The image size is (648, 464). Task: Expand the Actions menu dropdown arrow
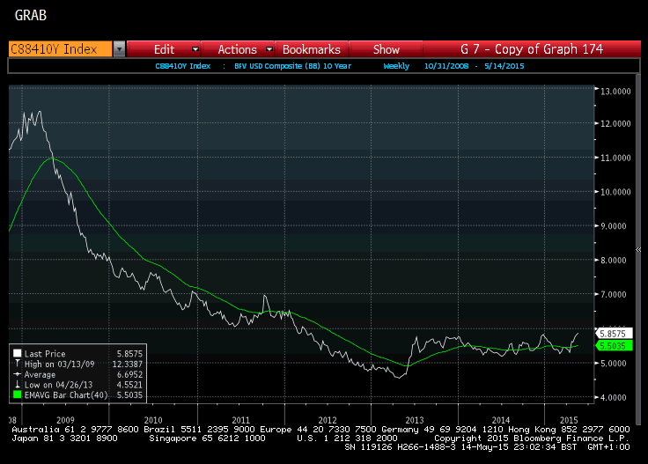tap(269, 49)
